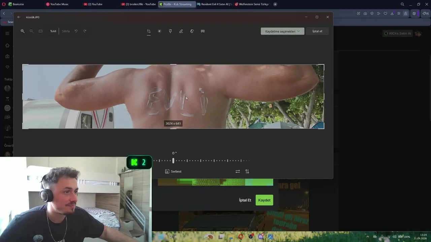This screenshot has width=431, height=242.
Task: Go back from küccük.JPG editor
Action: [x=19, y=17]
